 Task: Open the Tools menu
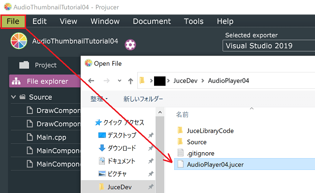pyautogui.click(x=193, y=22)
